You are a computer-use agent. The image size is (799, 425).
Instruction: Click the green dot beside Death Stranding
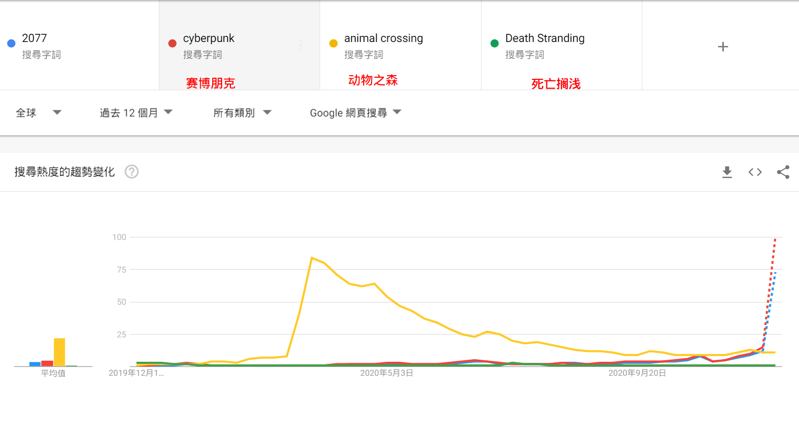(x=494, y=44)
